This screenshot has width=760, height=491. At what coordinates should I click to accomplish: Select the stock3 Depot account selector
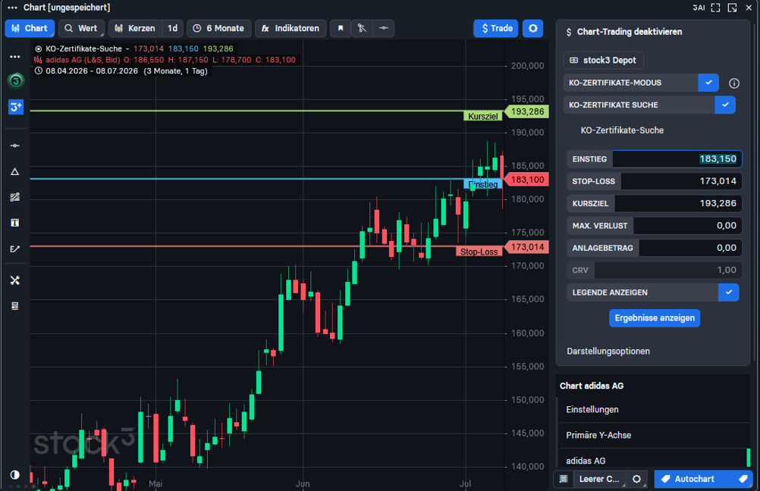[x=603, y=61]
